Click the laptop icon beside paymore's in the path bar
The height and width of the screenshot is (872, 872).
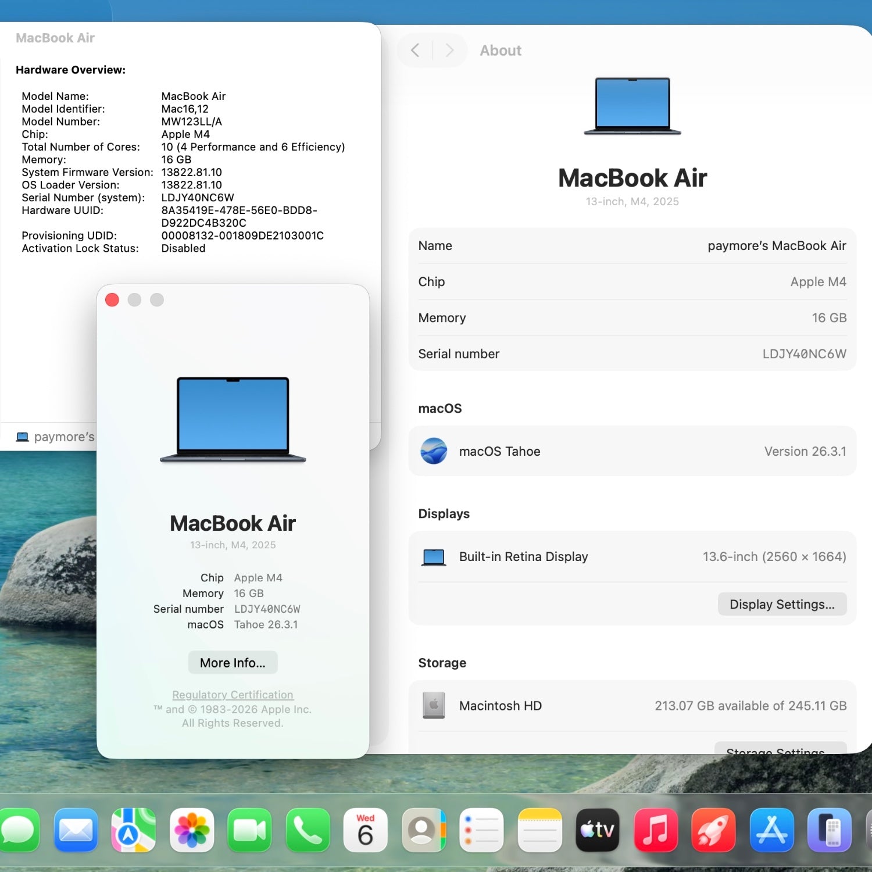click(23, 437)
